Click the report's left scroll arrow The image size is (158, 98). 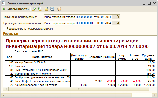pos(6,89)
